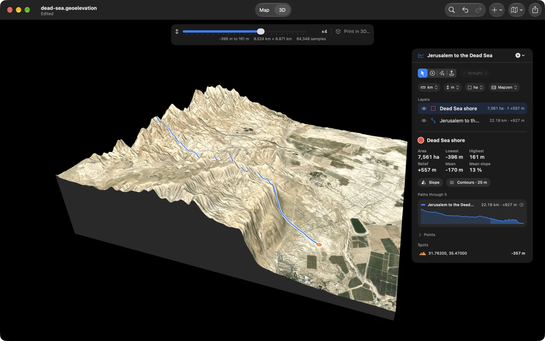Click the Dead Sea shore area layer icon
Viewport: 545px width, 341px height.
pyautogui.click(x=433, y=108)
